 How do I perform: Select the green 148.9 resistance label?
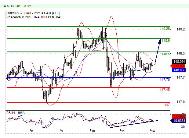click(165, 41)
